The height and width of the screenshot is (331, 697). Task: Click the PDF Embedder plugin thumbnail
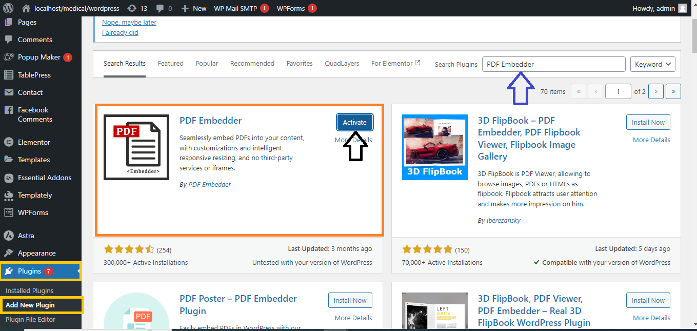pos(136,147)
